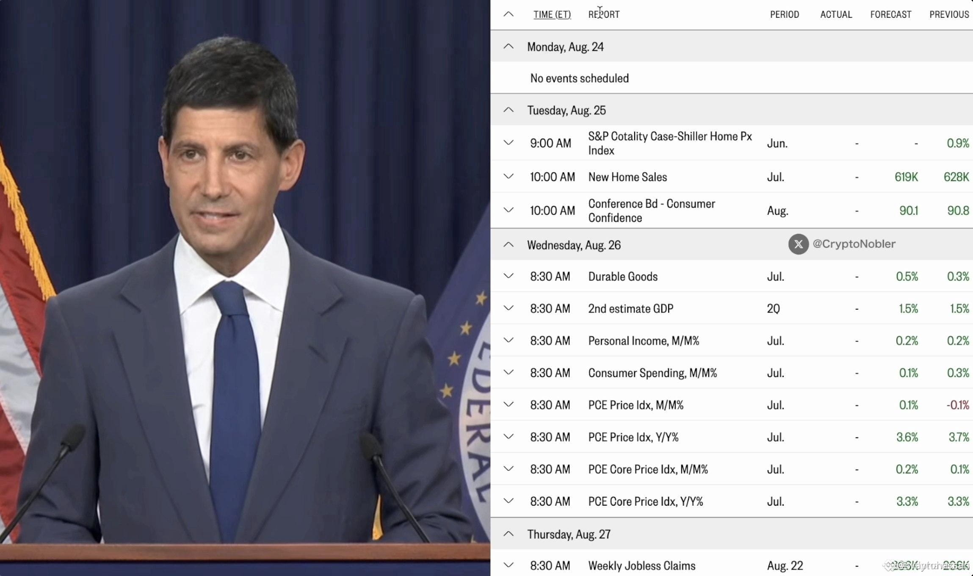Collapse all rows using header chevron

(x=509, y=14)
